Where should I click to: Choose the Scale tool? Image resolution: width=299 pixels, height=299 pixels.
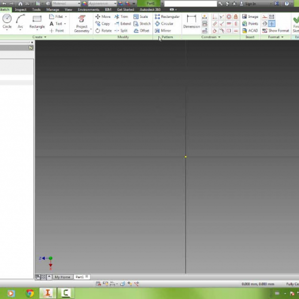[141, 17]
